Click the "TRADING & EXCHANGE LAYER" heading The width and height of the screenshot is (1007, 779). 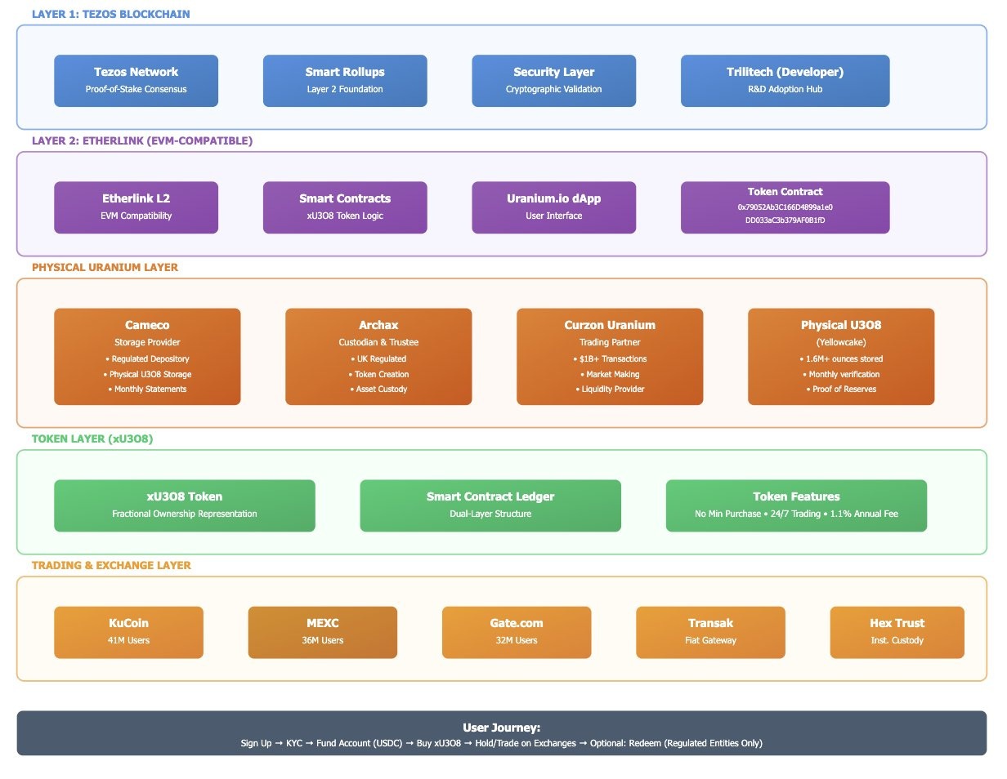pyautogui.click(x=111, y=565)
